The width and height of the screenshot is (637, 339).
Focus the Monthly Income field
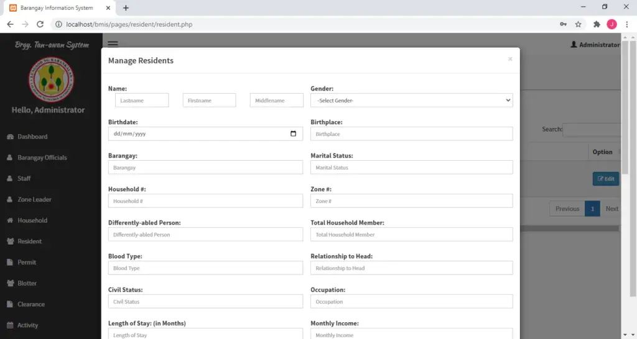(412, 334)
